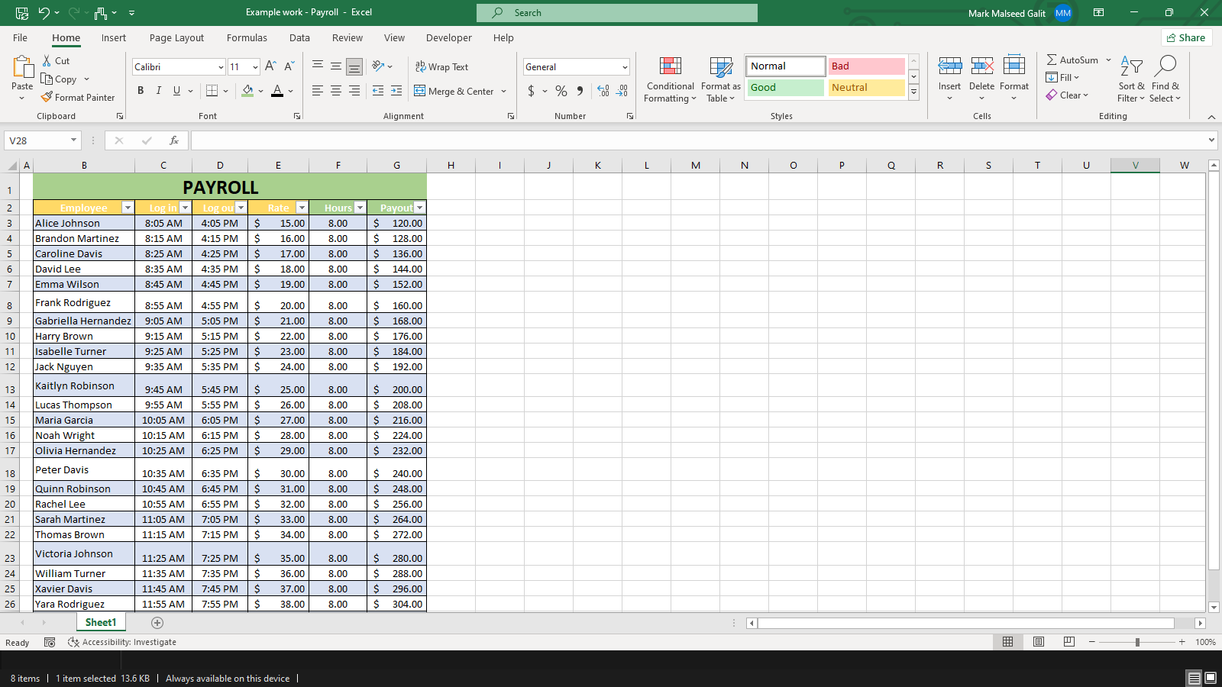Image resolution: width=1222 pixels, height=687 pixels.
Task: Decrease decimal places shown
Action: 622,91
